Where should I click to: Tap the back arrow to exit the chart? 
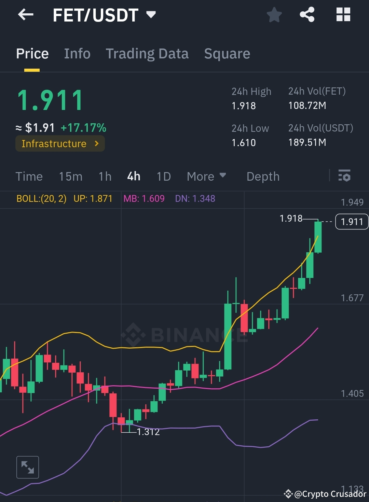pos(25,14)
